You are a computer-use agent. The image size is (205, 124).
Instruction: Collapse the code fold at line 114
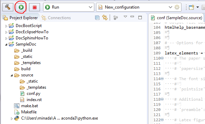[x=162, y=79]
